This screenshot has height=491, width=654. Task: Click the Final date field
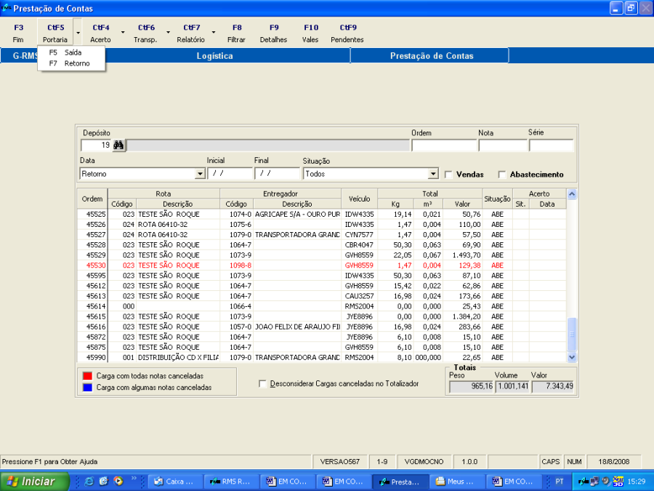[x=277, y=173]
